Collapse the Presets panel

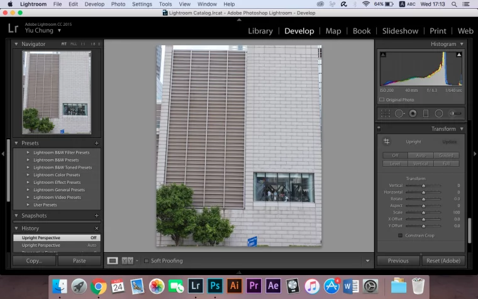[x=16, y=143]
